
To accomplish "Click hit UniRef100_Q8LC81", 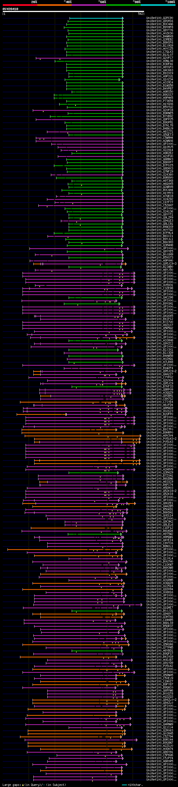I will click(160, 224).
